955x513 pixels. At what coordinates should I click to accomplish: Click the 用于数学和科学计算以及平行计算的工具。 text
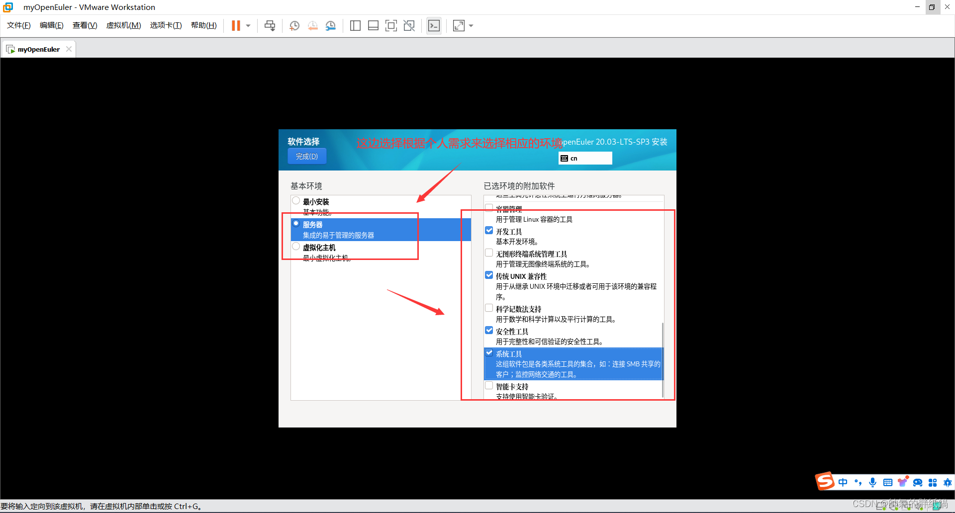(557, 319)
